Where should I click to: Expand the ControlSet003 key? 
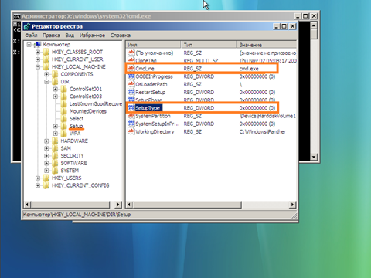(56, 97)
